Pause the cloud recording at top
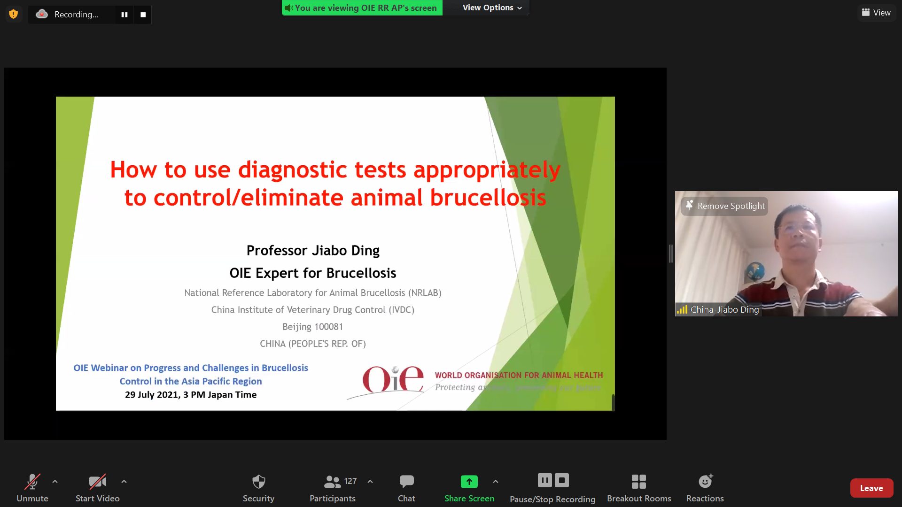The image size is (902, 507). (124, 15)
